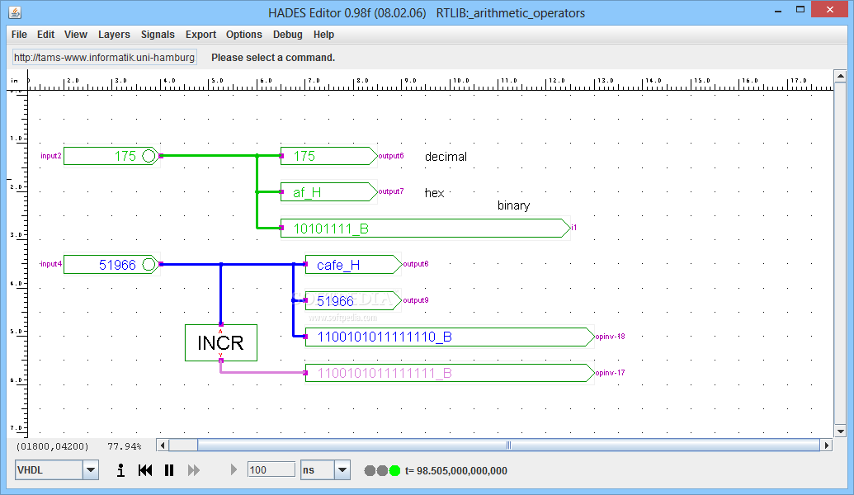The image size is (854, 495).
Task: Click the single-step play arrow
Action: click(234, 470)
